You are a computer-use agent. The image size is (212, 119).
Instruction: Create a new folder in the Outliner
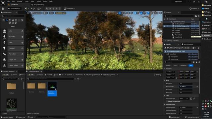click(196, 16)
